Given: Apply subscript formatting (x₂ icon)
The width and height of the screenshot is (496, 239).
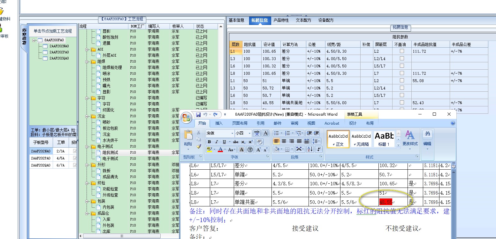Looking at the screenshot, I should point(243,142).
